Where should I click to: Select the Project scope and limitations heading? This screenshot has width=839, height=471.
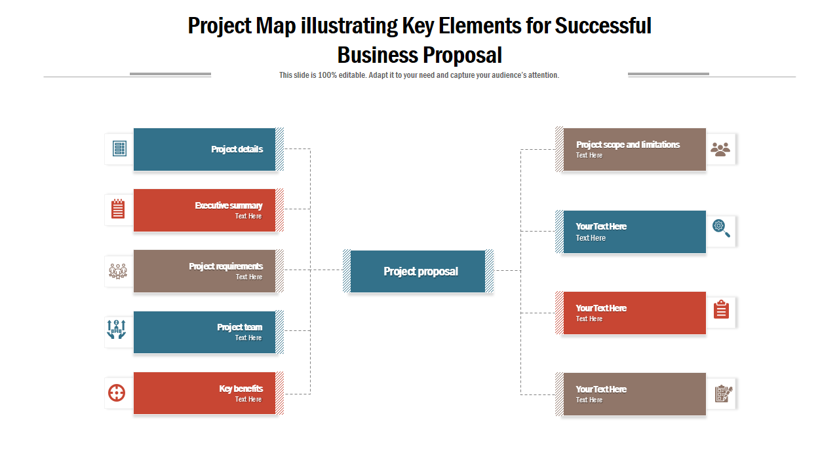pyautogui.click(x=628, y=145)
